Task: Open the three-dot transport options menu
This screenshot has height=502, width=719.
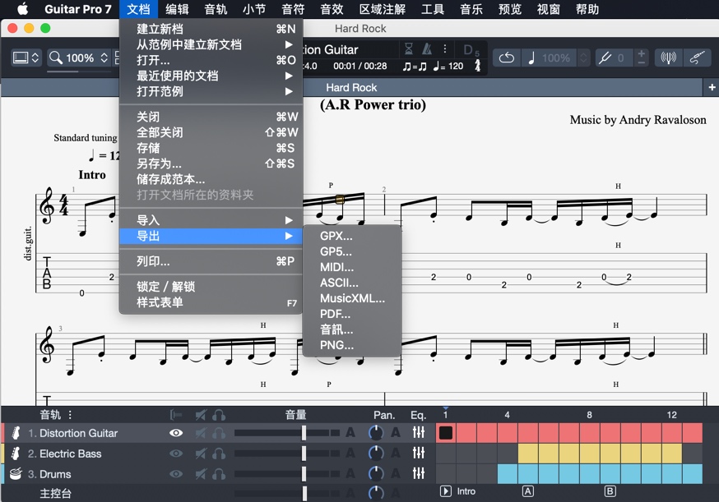Action: pos(444,48)
